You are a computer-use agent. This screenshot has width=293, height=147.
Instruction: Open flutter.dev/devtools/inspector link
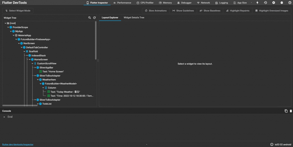point(18,144)
